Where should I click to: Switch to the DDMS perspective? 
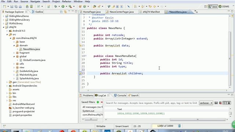point(224,7)
